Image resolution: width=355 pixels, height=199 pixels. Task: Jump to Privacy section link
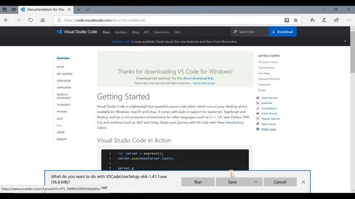[262, 90]
